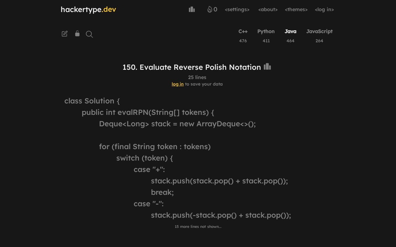Select the Java language tab
The image size is (396, 247).
coord(291,31)
